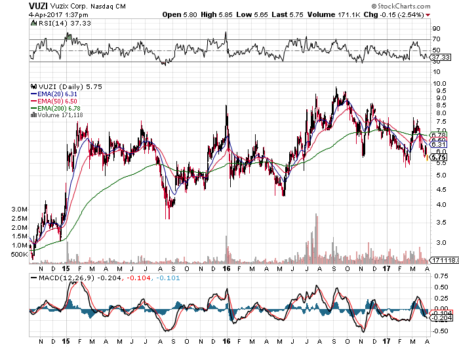Image resolution: width=459 pixels, height=347 pixels.
Task: Select the black MACD legend line swatch
Action: [x=34, y=278]
